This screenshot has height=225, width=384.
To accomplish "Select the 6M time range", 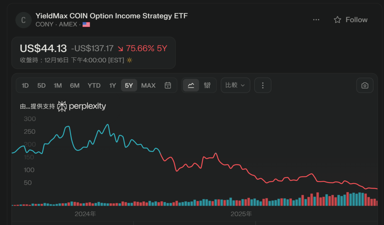I will coord(75,85).
